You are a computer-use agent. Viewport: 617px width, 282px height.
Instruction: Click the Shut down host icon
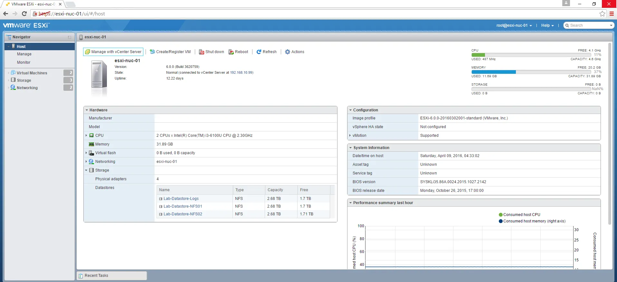tap(201, 52)
